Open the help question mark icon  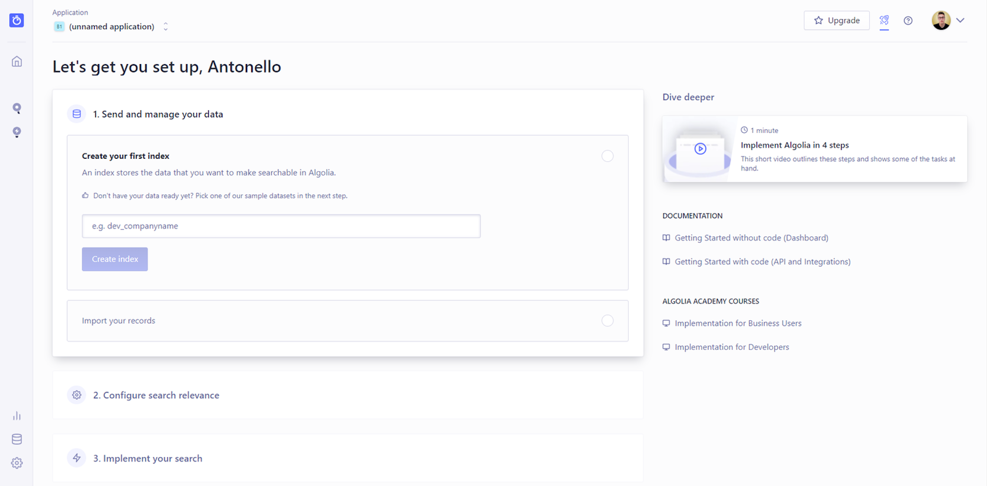click(x=908, y=20)
